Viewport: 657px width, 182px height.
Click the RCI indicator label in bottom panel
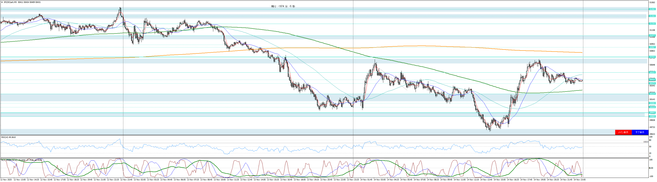coord(21,160)
